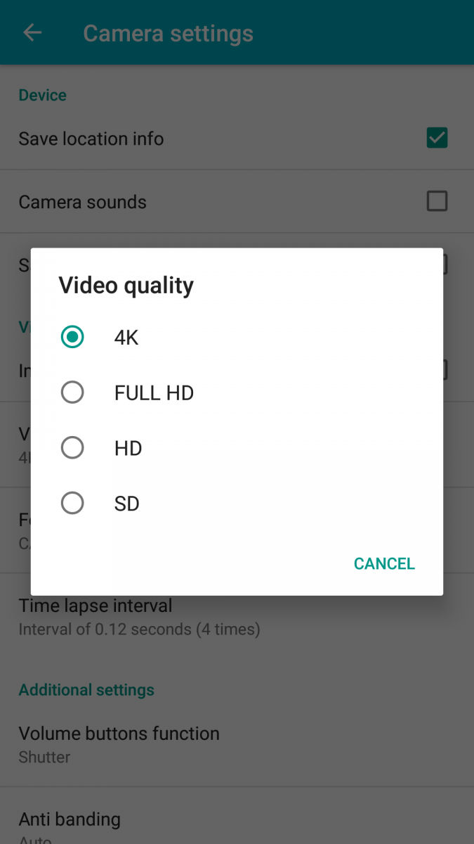Pick the SD radio button circle
Screen dimensions: 474x844
pyautogui.click(x=72, y=504)
